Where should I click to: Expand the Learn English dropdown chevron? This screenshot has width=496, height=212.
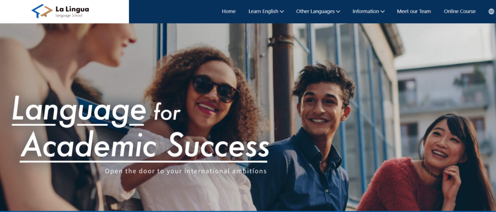click(x=282, y=12)
